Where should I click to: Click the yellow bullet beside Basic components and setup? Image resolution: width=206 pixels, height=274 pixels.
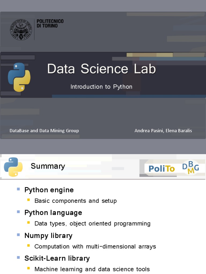click(x=29, y=200)
